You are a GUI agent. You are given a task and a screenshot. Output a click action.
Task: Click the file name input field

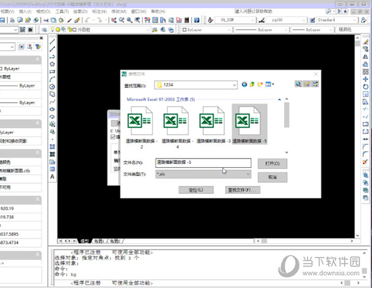point(203,163)
